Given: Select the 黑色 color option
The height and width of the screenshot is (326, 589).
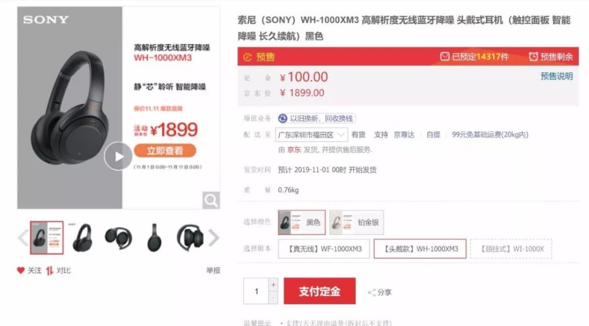Looking at the screenshot, I should [x=302, y=222].
